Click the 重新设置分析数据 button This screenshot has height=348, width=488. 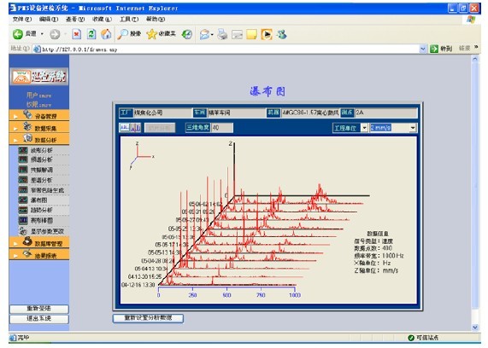148,318
